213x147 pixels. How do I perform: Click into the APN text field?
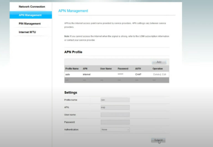pos(115,107)
